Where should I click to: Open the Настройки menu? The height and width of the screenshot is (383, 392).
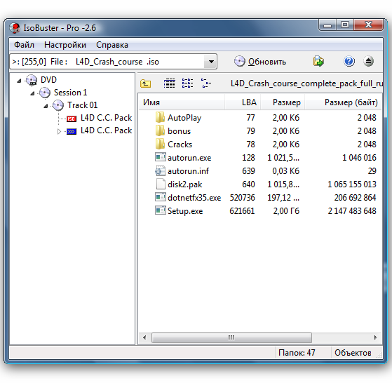[65, 45]
